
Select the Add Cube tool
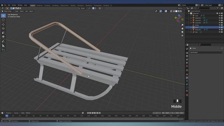tap(3, 50)
